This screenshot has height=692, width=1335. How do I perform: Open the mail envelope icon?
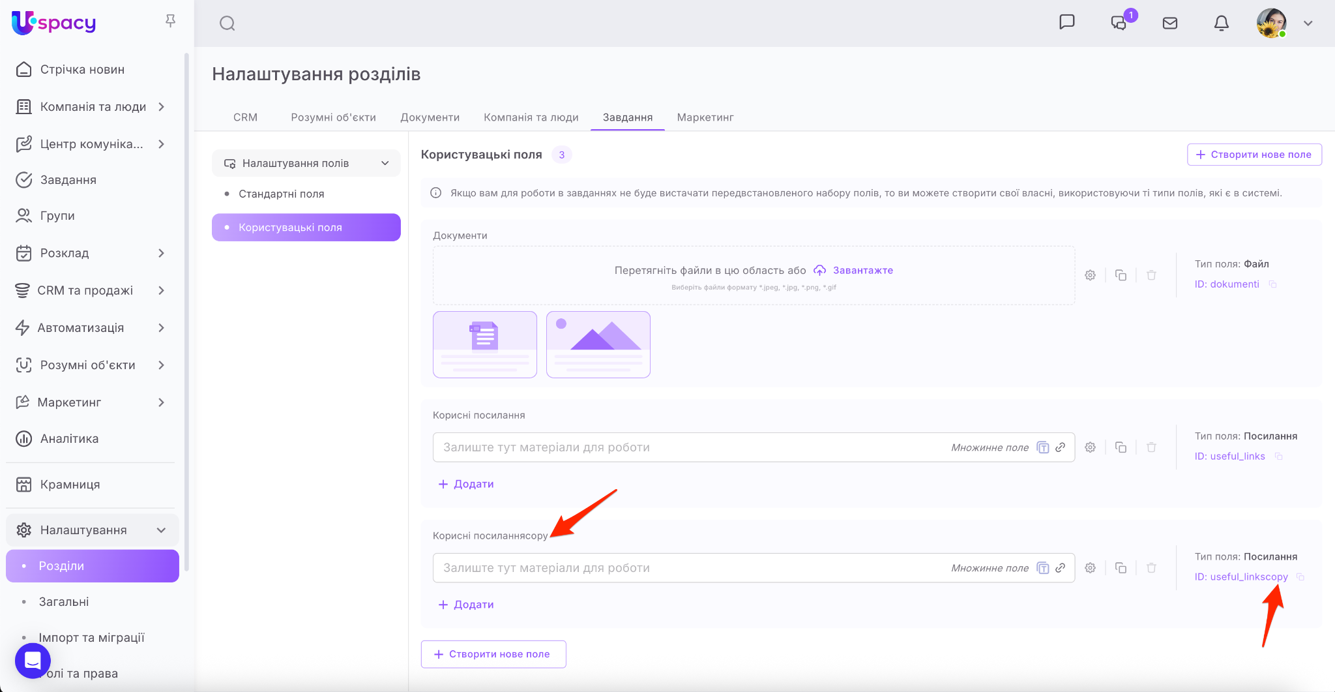[1170, 23]
